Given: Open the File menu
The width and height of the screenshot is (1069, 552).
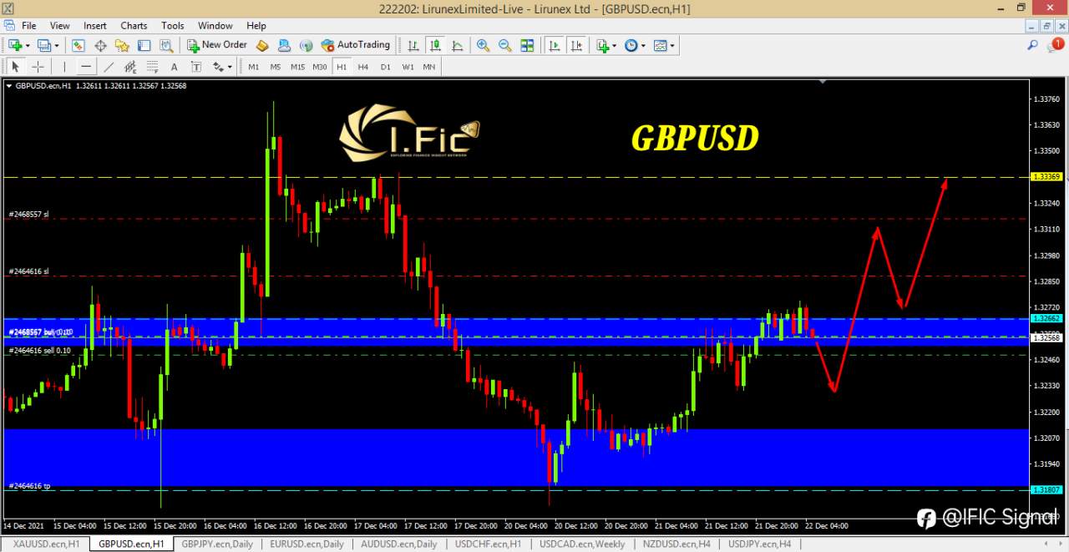Looking at the screenshot, I should (28, 26).
